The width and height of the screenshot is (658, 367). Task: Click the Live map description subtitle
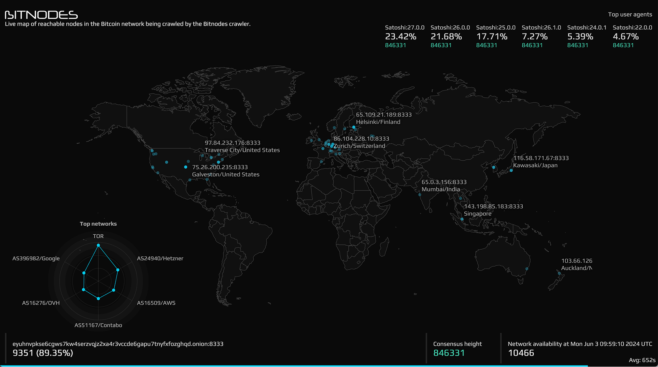(128, 24)
